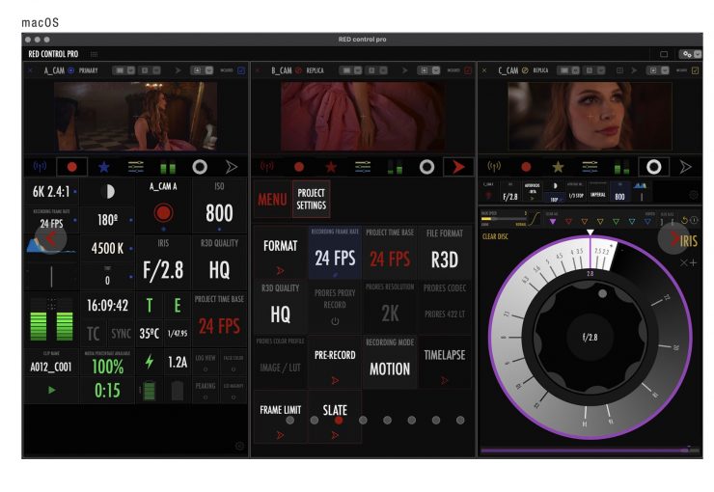Toggle the B_CAM included checkbox
The height and width of the screenshot is (492, 714).
(468, 70)
